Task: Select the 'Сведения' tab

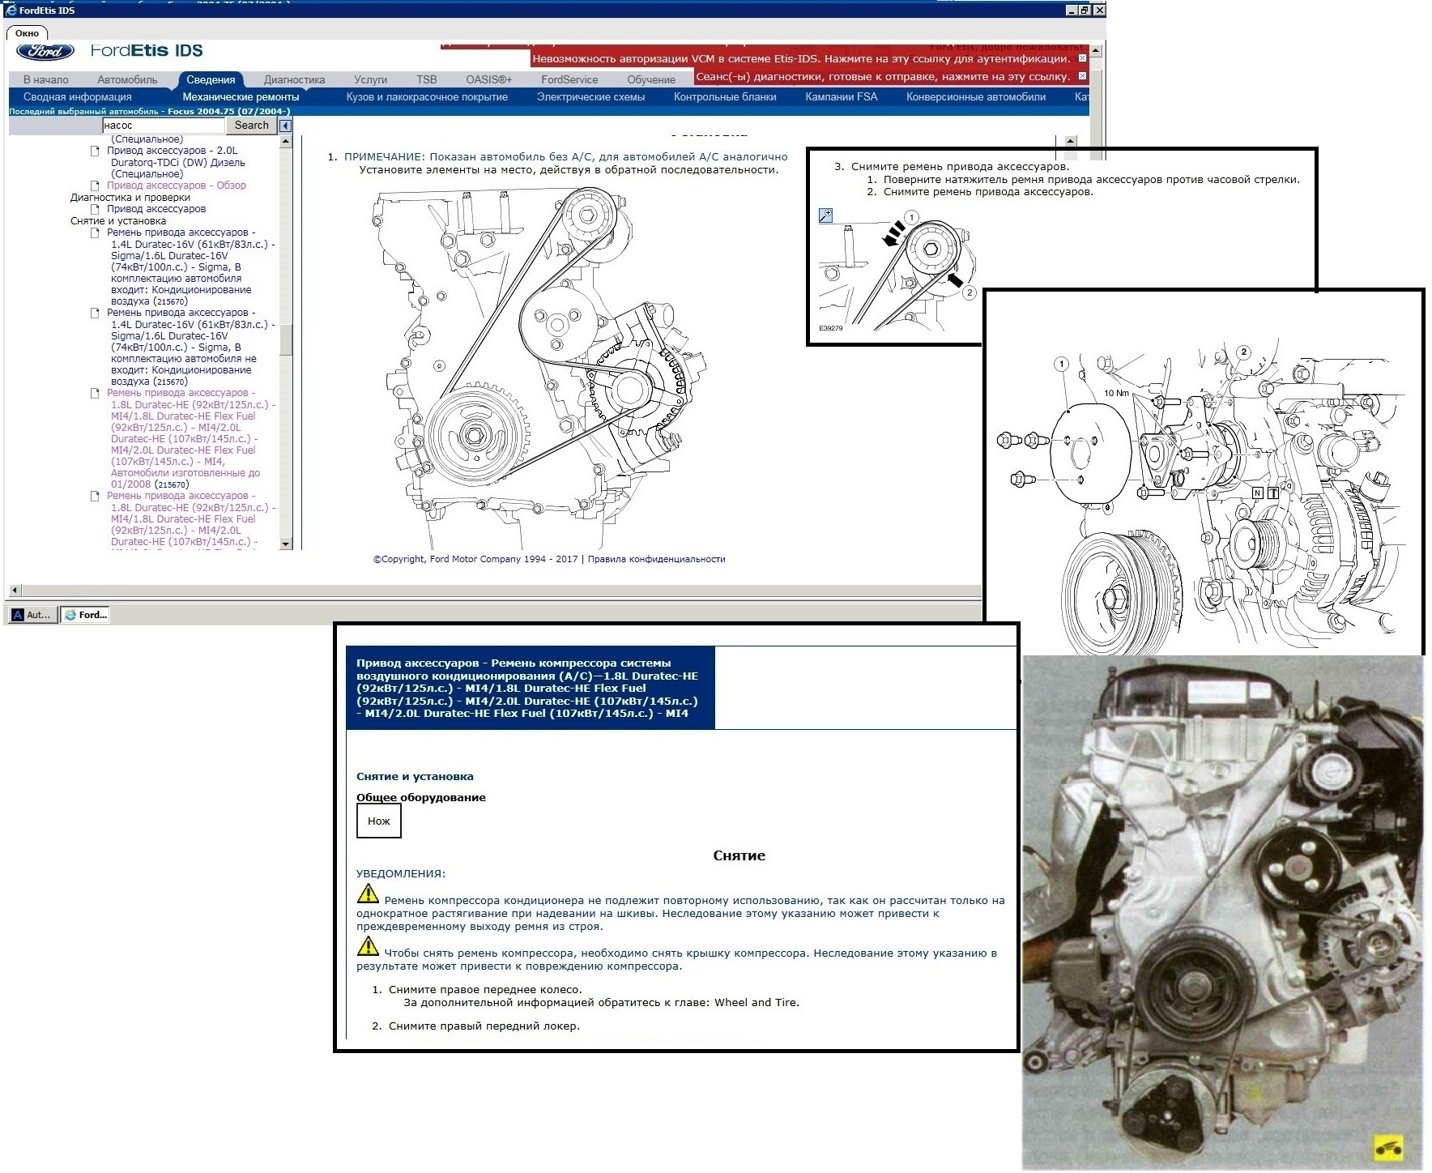Action: tap(211, 79)
